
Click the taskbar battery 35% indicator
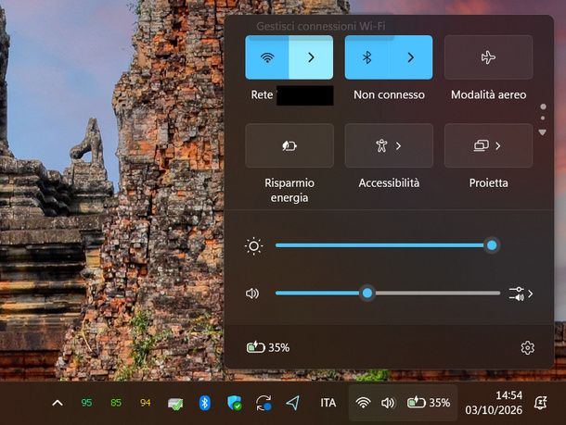[429, 403]
